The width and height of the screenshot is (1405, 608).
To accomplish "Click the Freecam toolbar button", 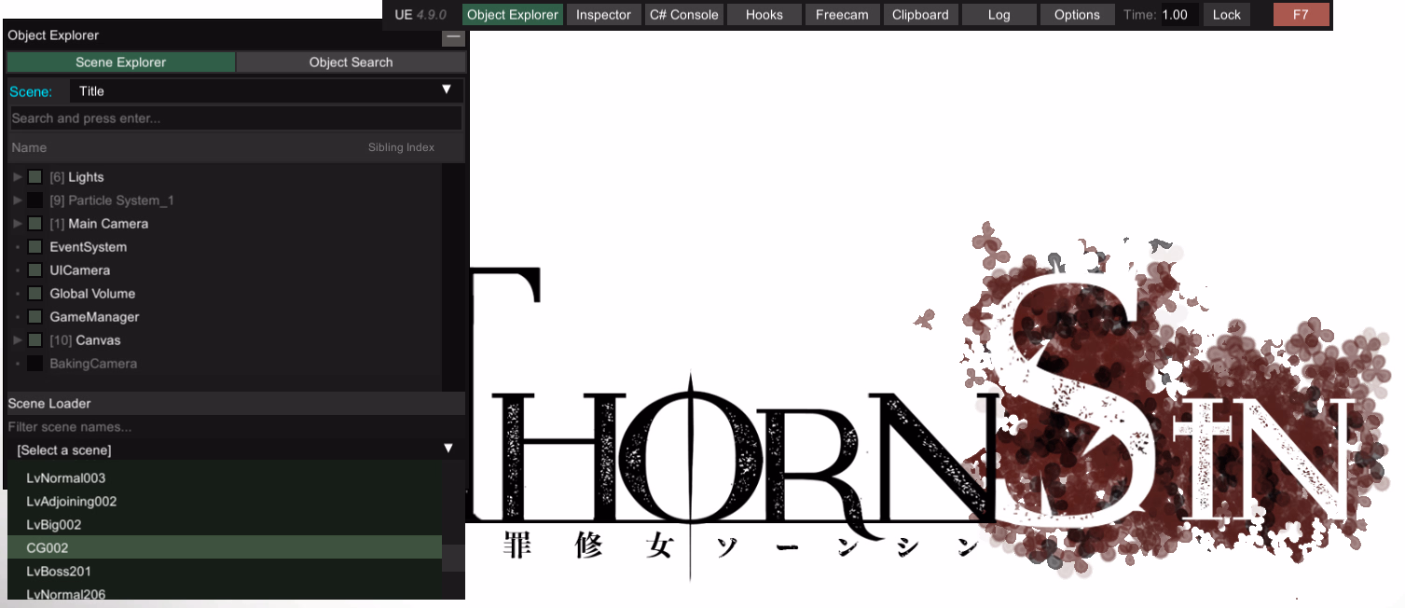I will pyautogui.click(x=842, y=15).
